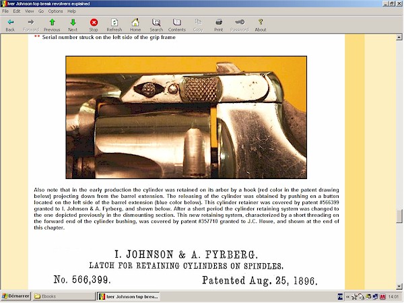Screen dimensions: 404x303
Task: Click the scrollbar up arrow
Action: click(x=399, y=37)
